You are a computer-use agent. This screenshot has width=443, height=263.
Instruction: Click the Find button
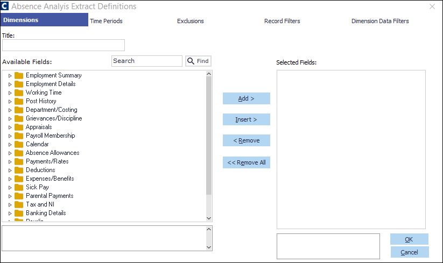click(x=198, y=61)
